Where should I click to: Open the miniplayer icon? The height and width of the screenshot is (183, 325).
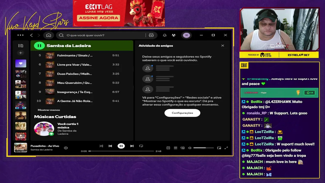coord(219,148)
